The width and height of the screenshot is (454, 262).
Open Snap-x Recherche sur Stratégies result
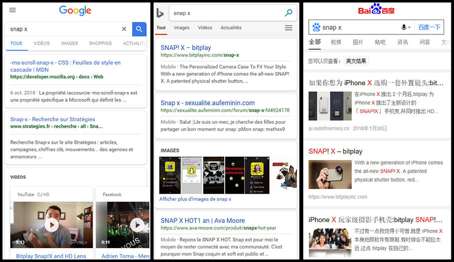tap(53, 119)
